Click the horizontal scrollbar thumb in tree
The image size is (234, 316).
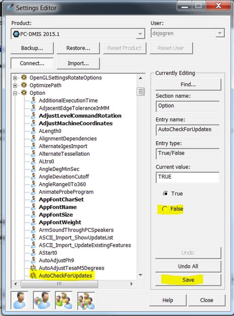point(59,284)
